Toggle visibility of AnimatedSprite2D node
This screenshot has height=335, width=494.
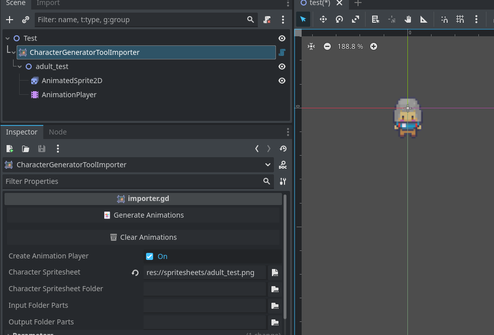point(282,81)
